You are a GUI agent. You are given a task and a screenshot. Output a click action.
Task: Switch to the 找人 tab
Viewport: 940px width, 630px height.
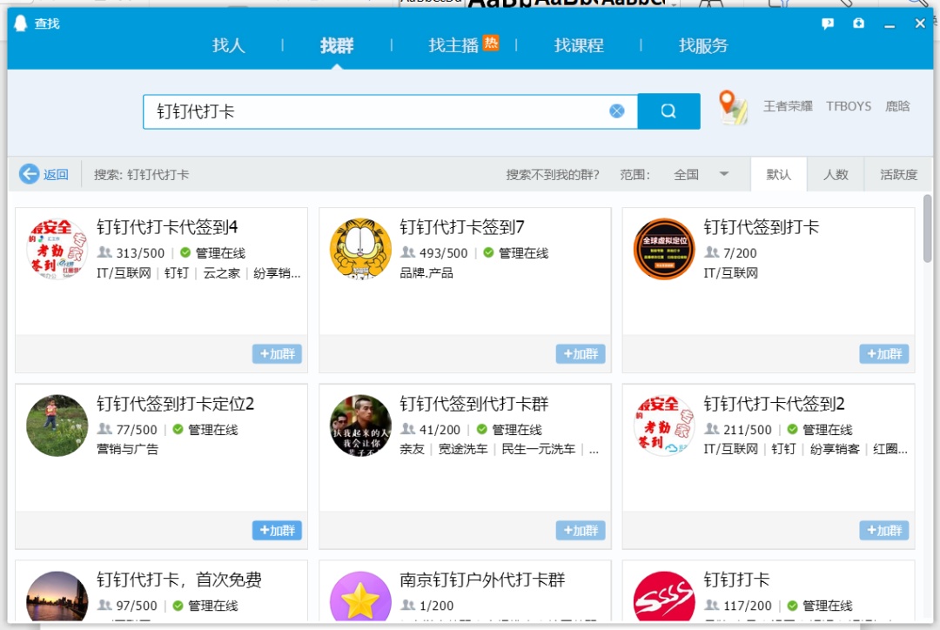coord(228,46)
